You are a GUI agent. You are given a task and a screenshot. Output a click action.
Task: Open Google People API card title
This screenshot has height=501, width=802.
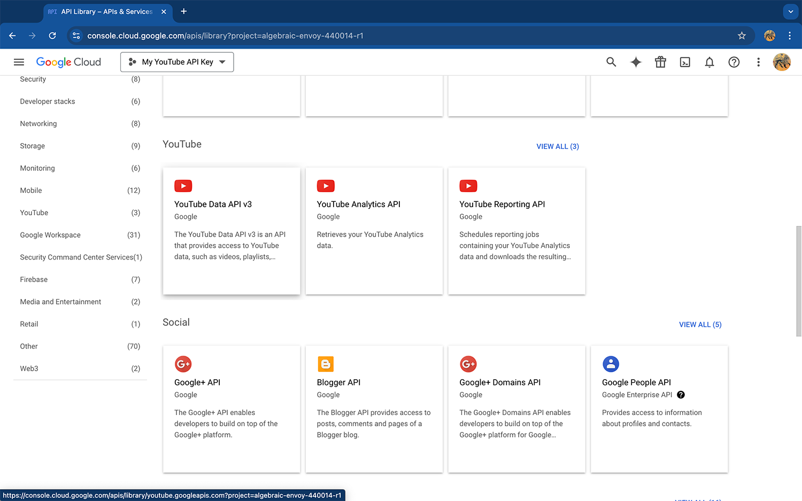pyautogui.click(x=636, y=382)
